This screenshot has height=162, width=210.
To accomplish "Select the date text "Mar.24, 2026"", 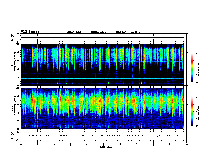I will 74,32.
